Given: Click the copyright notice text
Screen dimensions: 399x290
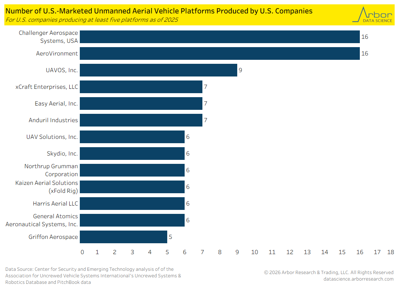Looking at the screenshot, I should (329, 273).
